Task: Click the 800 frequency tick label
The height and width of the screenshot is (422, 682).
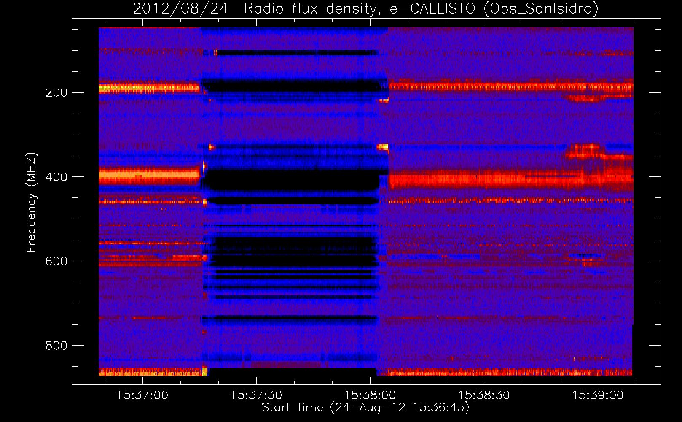Action: coord(56,346)
